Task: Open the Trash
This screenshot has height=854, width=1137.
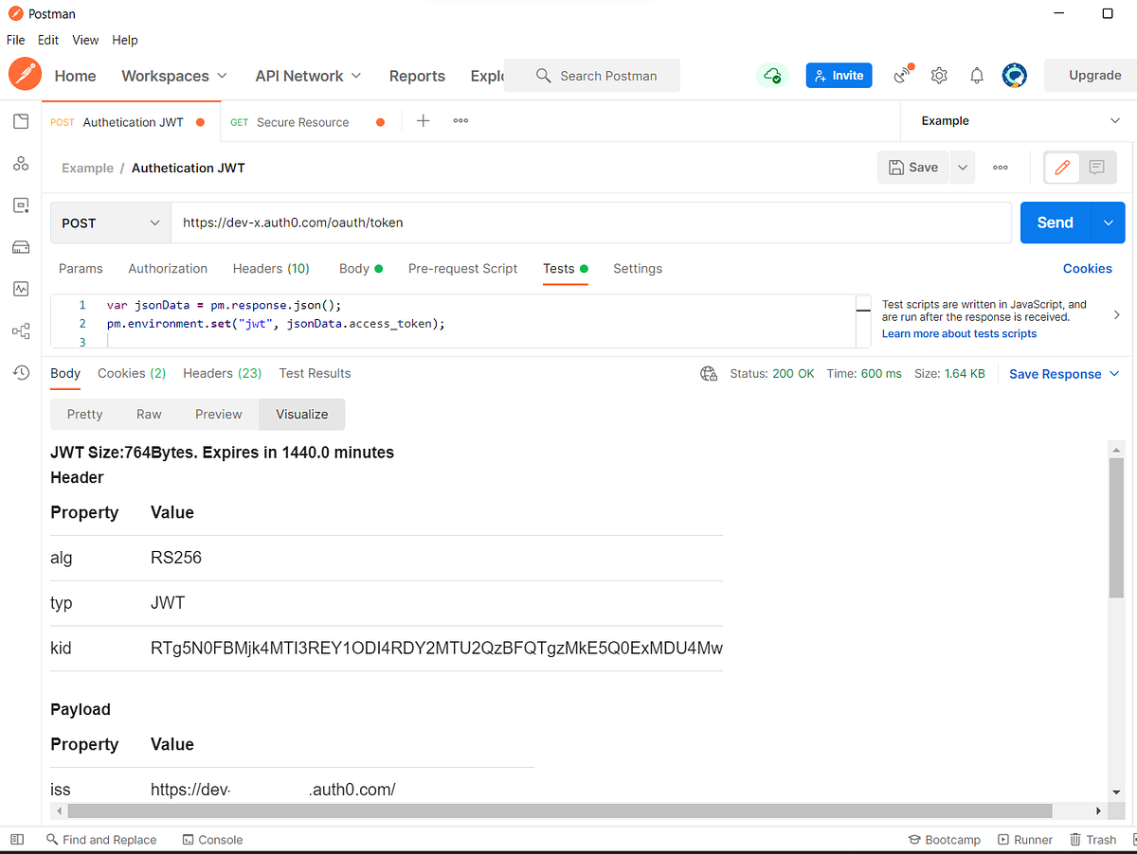Action: coord(1093,839)
